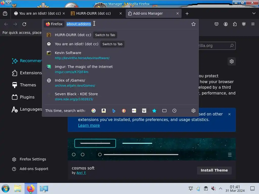Screen dimensions: 259x194
Task: Open a new tab
Action: coord(187,14)
